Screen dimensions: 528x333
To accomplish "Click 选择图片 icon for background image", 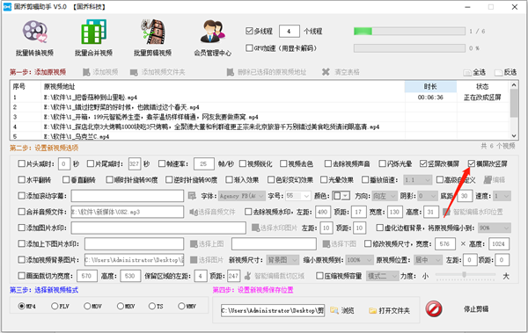I will pyautogui.click(x=194, y=260).
